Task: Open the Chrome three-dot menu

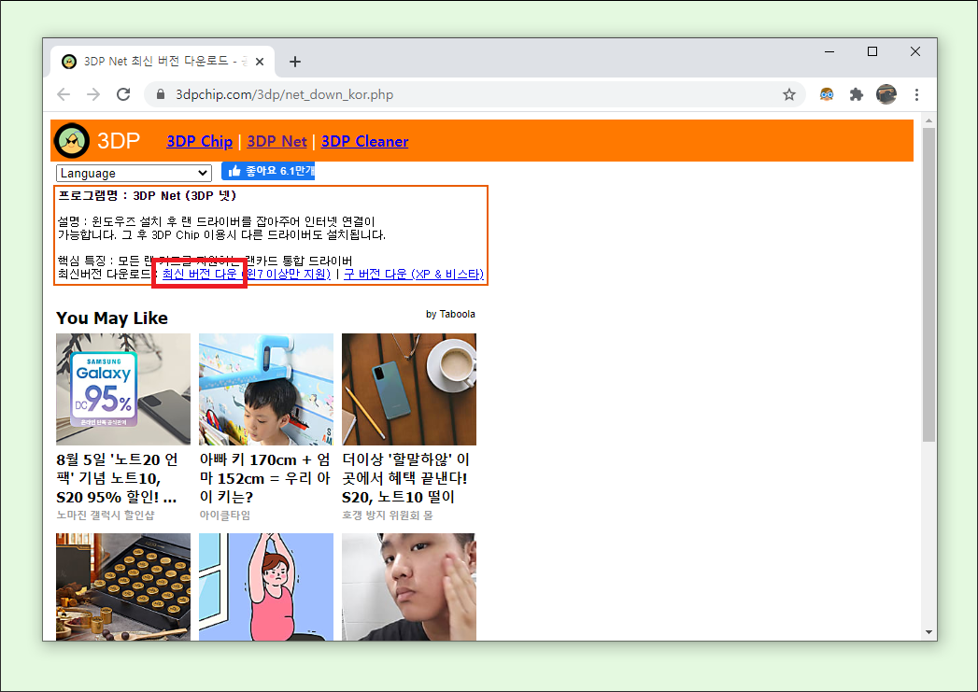Action: (x=916, y=94)
